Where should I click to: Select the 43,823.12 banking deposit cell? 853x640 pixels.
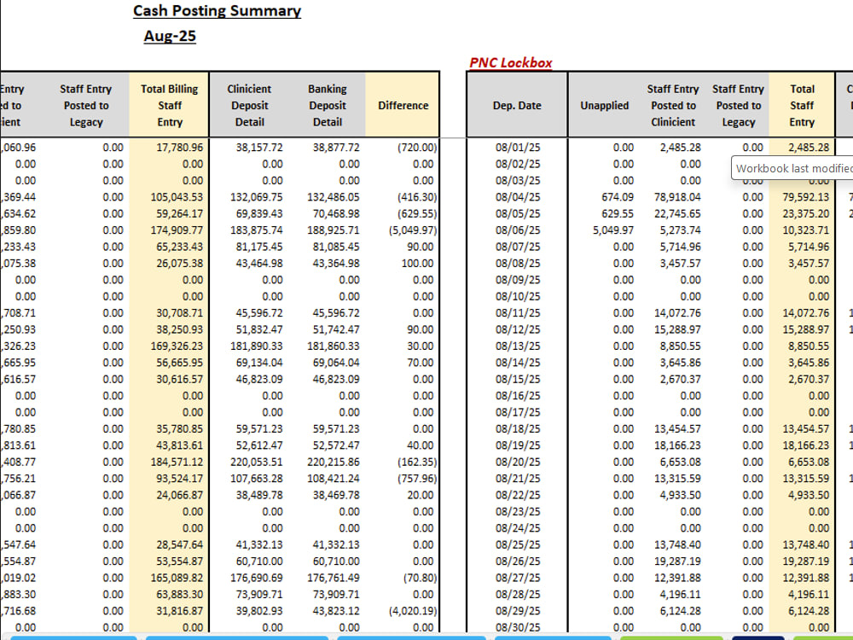(x=335, y=611)
